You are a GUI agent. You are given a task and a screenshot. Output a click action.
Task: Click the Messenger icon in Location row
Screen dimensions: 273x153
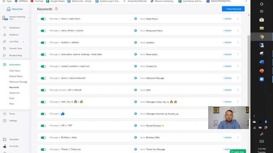(x=136, y=42)
